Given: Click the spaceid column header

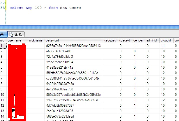Looking at the screenshot, I should pyautogui.click(x=125, y=40).
